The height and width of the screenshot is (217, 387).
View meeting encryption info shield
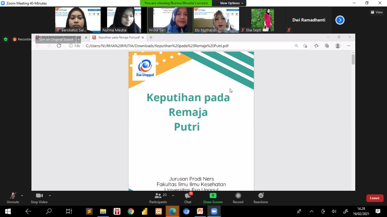coord(5,39)
